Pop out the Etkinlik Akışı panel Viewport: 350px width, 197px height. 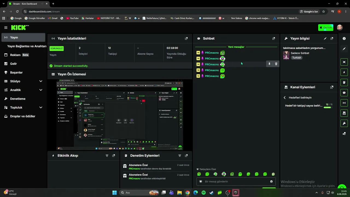113,156
